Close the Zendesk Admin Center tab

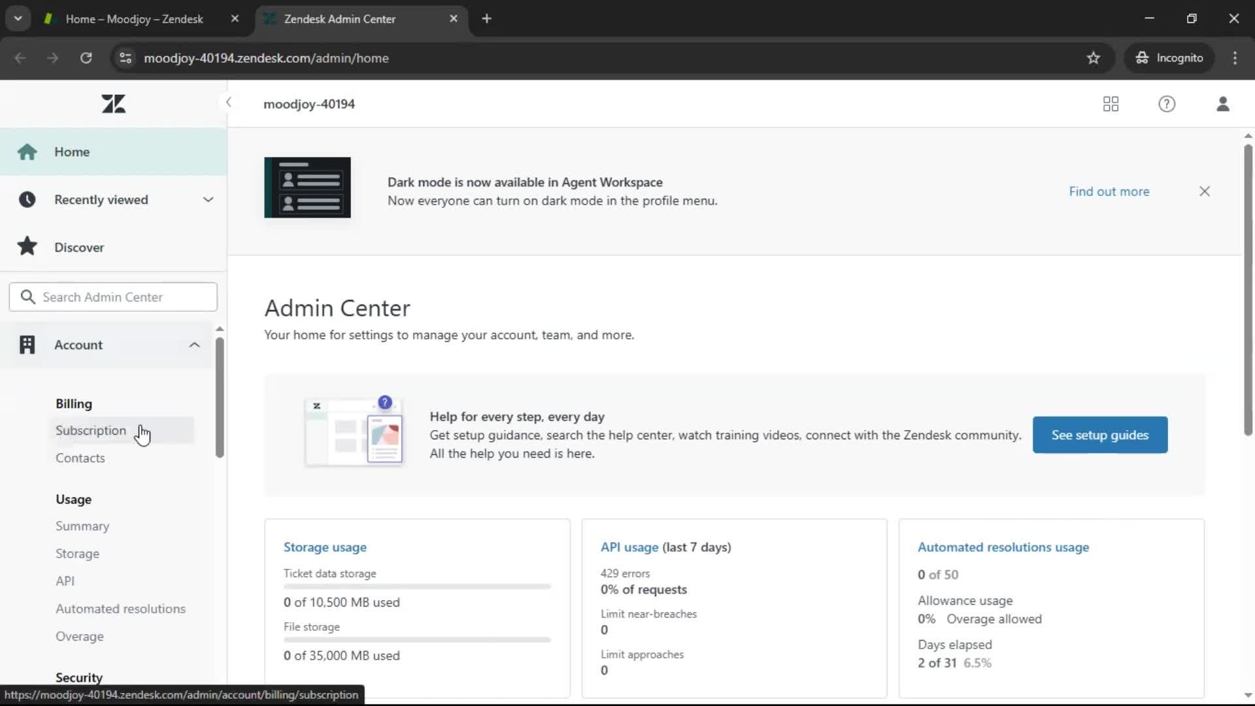(x=454, y=19)
